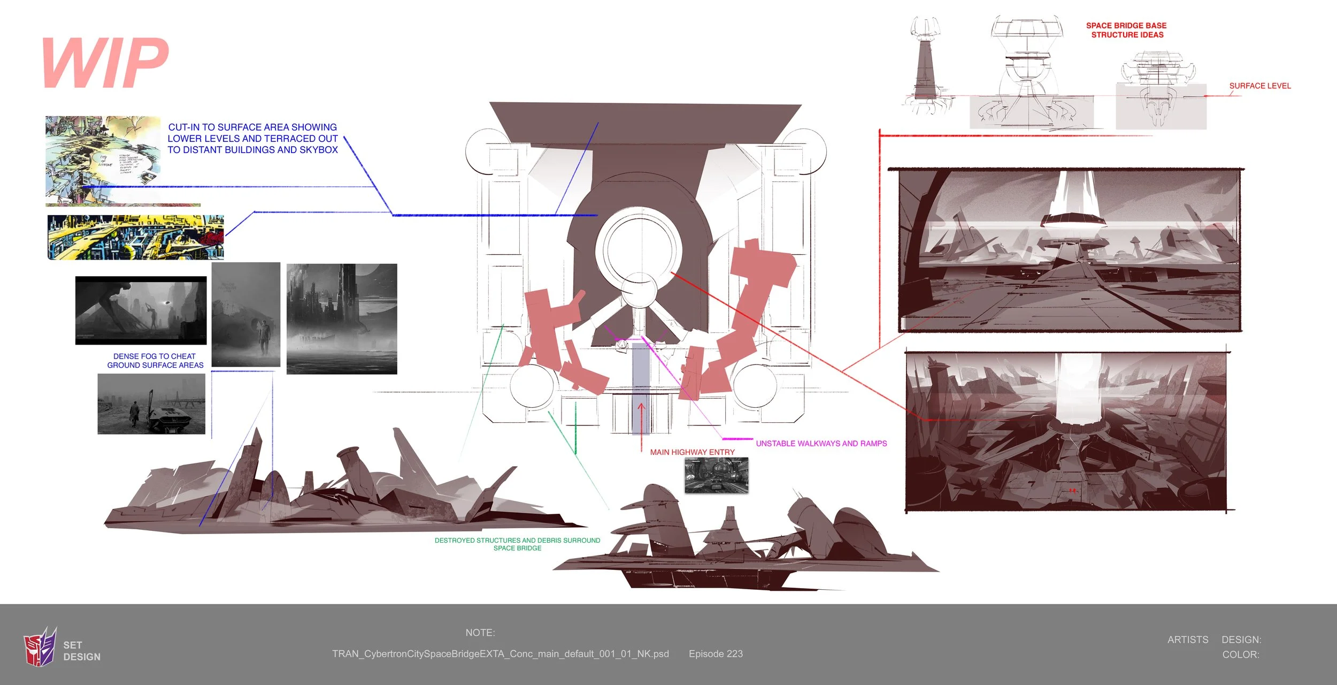Screen dimensions: 1337x685
Task: Select 'DESTROYED STRUCTURES AND DEBRIS SURROUND SPACE BRIDGE' text
Action: (517, 544)
